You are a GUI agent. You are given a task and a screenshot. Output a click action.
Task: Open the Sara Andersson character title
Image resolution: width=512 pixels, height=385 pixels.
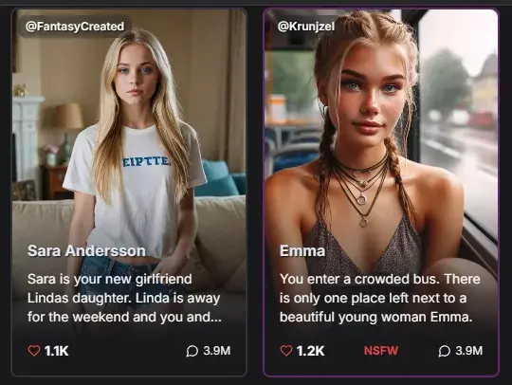[x=86, y=250]
